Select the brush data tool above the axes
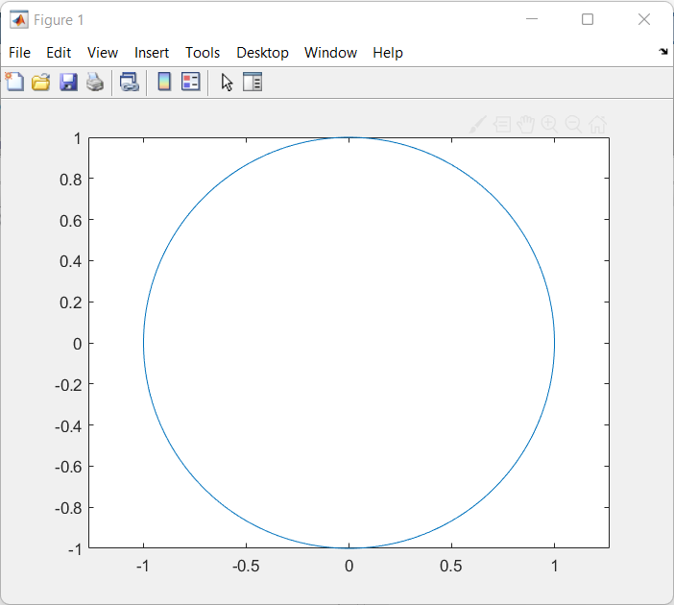 coord(477,125)
